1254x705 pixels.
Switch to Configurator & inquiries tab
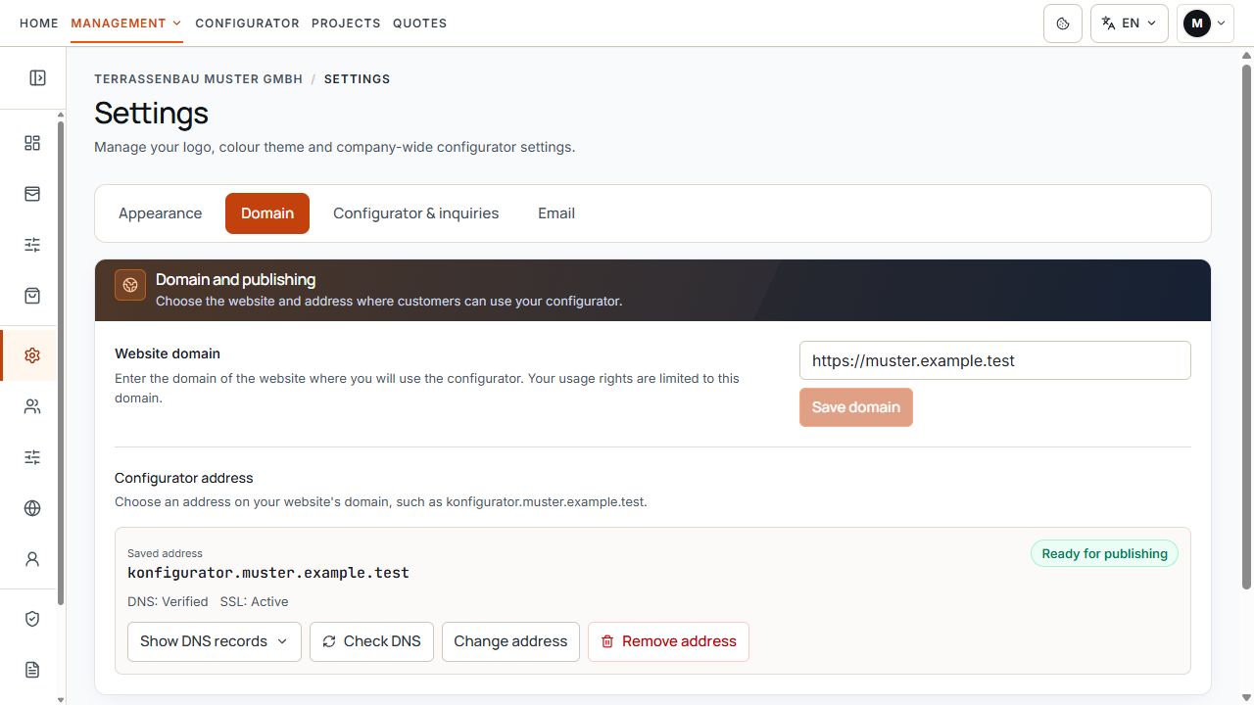pyautogui.click(x=416, y=213)
